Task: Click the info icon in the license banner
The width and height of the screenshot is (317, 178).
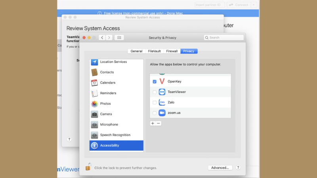Action: coord(99,13)
